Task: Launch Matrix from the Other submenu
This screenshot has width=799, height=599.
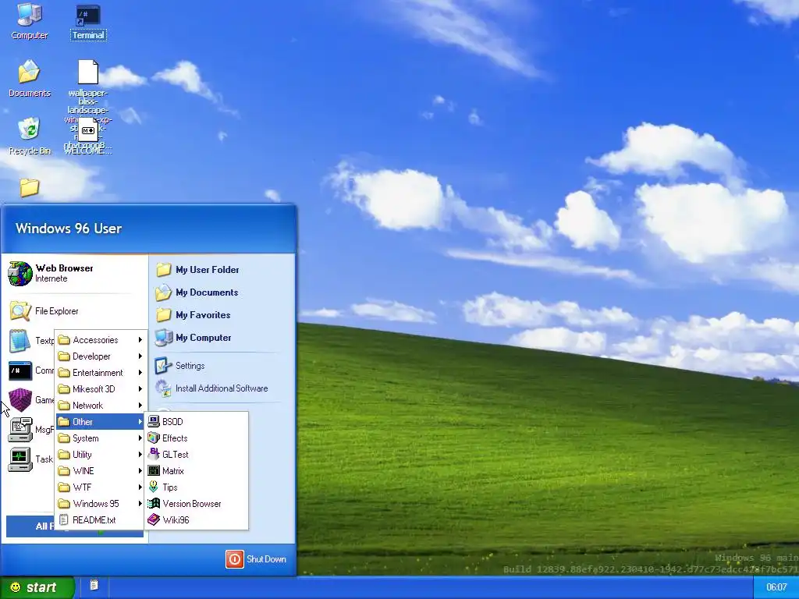Action: tap(197, 470)
